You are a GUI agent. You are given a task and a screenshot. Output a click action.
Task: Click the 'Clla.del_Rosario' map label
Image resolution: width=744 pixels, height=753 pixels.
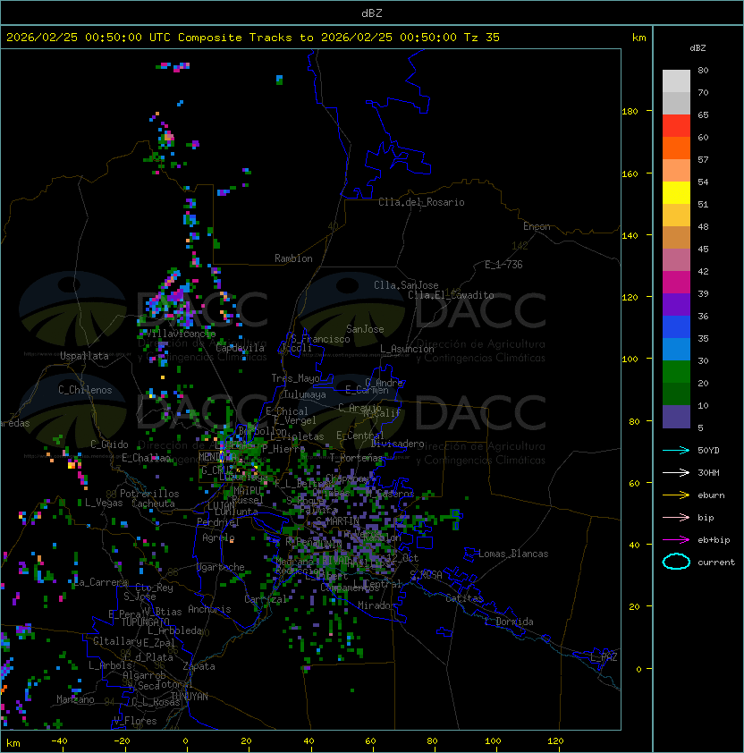click(421, 202)
